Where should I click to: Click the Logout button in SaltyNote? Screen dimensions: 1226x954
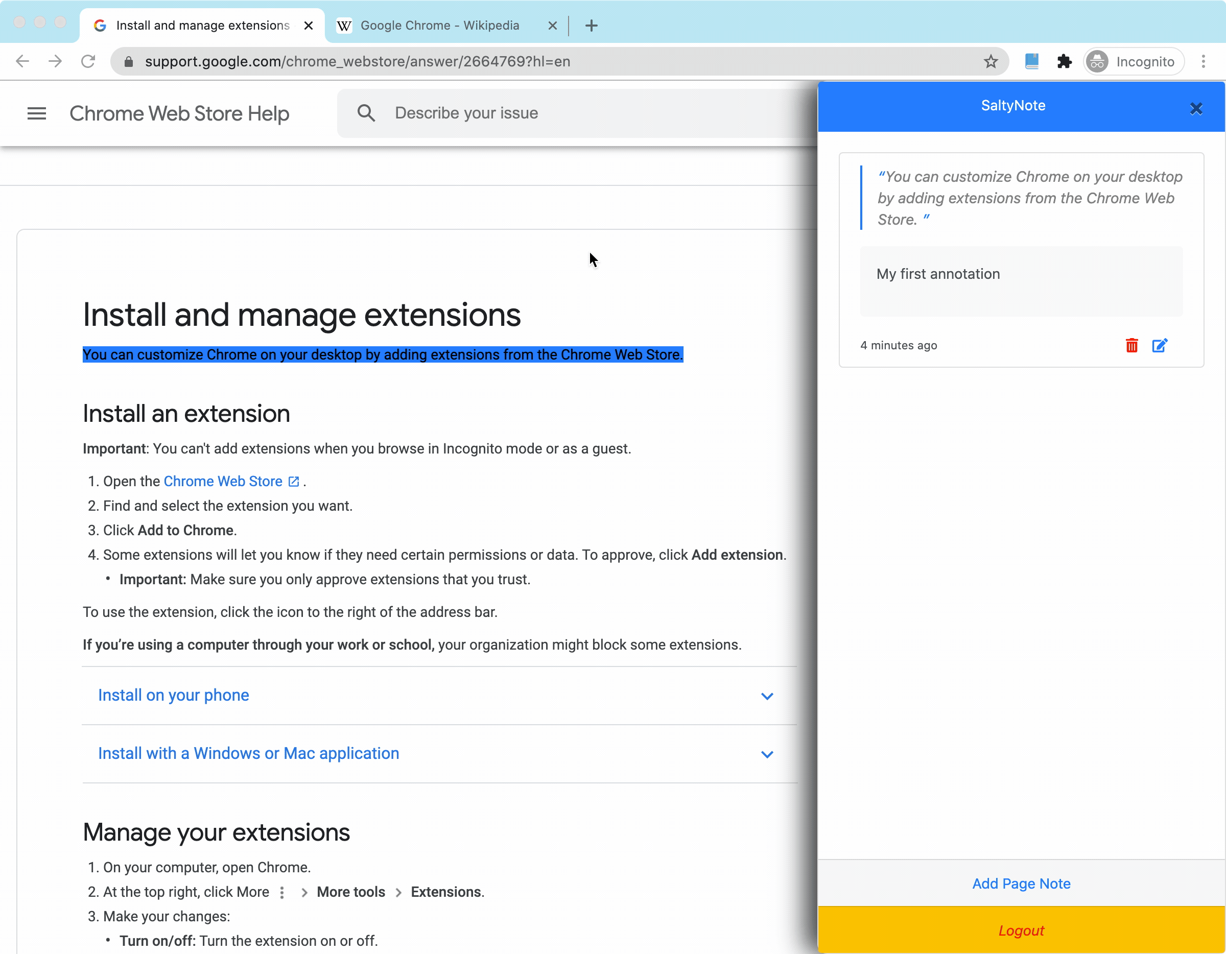click(x=1021, y=930)
